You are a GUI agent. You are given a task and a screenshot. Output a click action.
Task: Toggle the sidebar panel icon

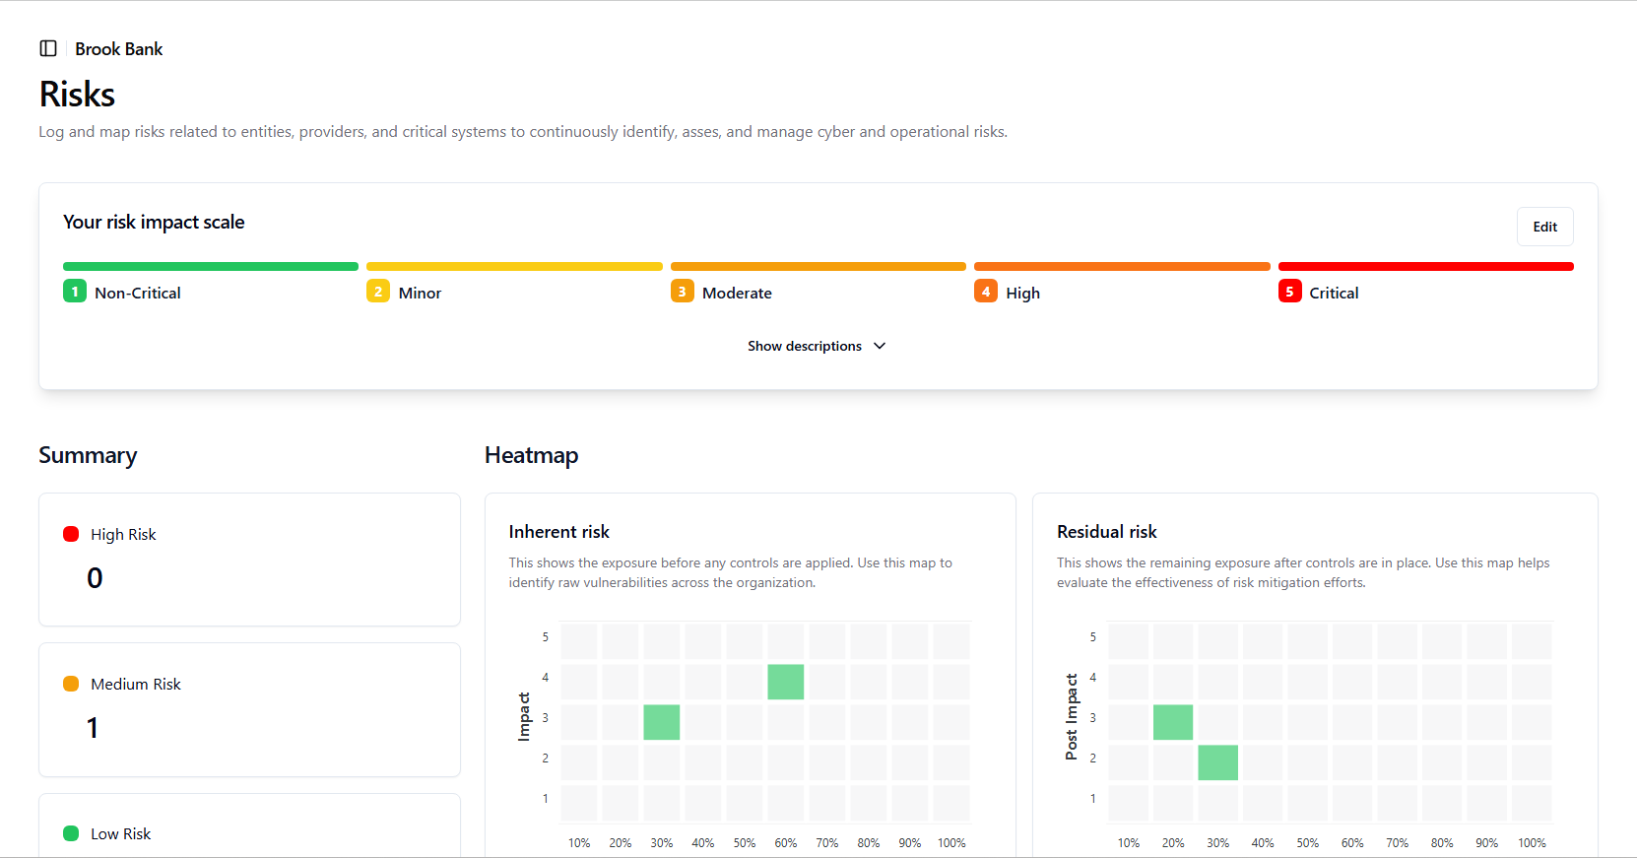click(x=48, y=48)
